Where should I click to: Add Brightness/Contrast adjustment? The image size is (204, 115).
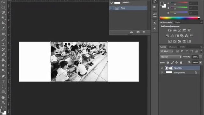coord(170,31)
